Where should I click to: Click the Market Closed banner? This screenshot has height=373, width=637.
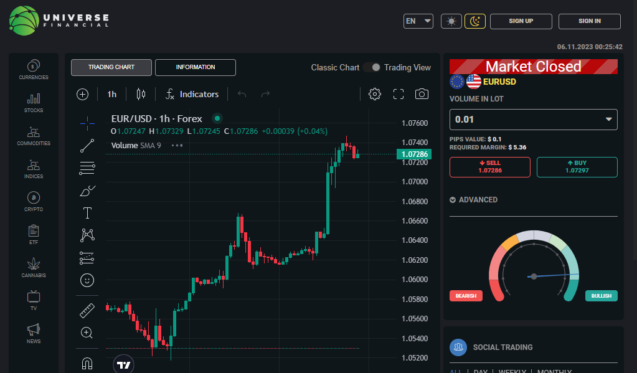pos(534,67)
